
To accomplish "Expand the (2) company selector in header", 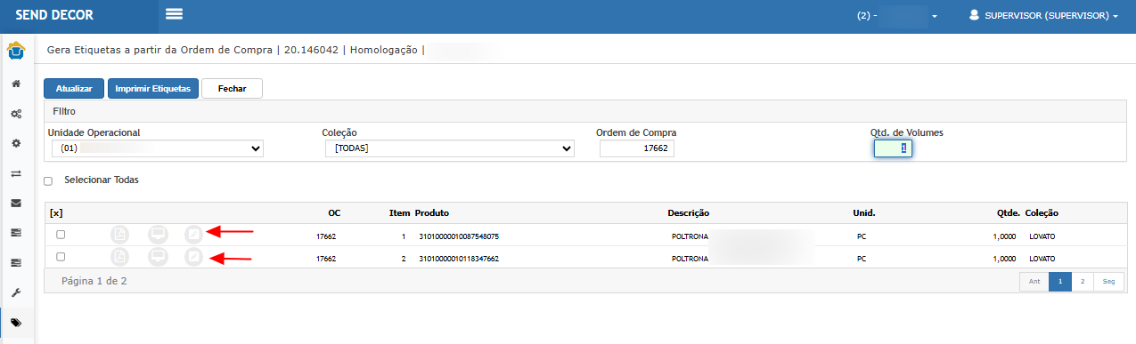I will pos(896,15).
